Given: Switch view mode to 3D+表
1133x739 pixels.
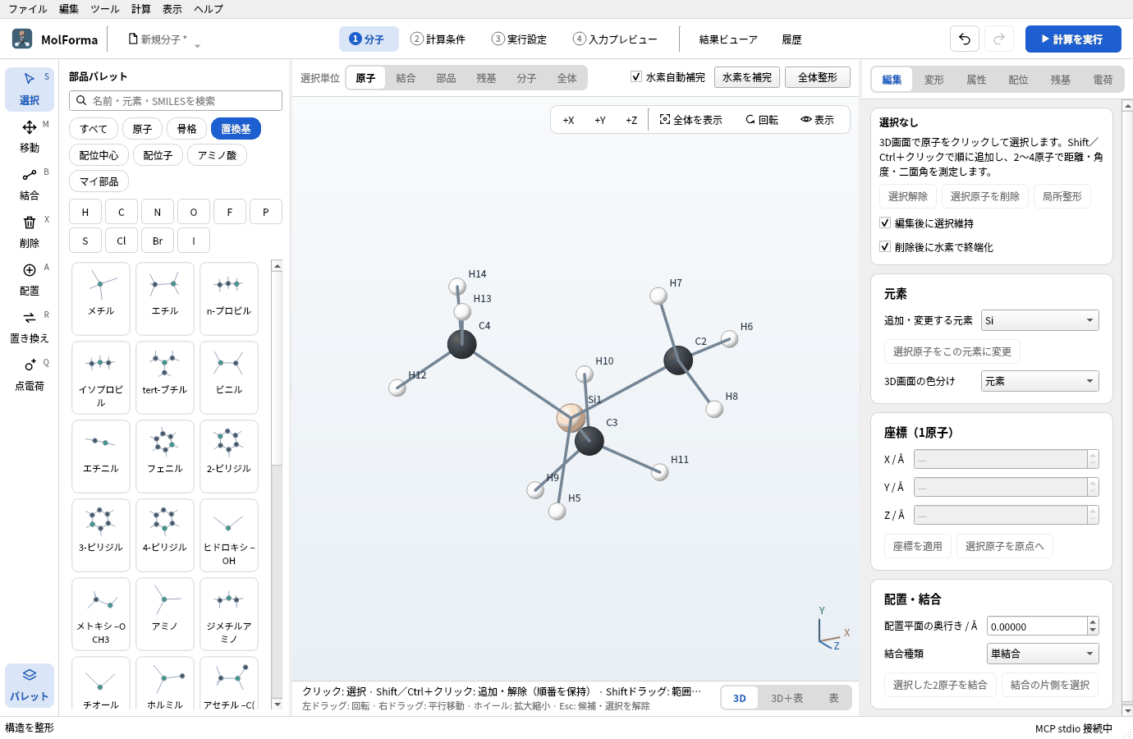Looking at the screenshot, I should tap(787, 698).
